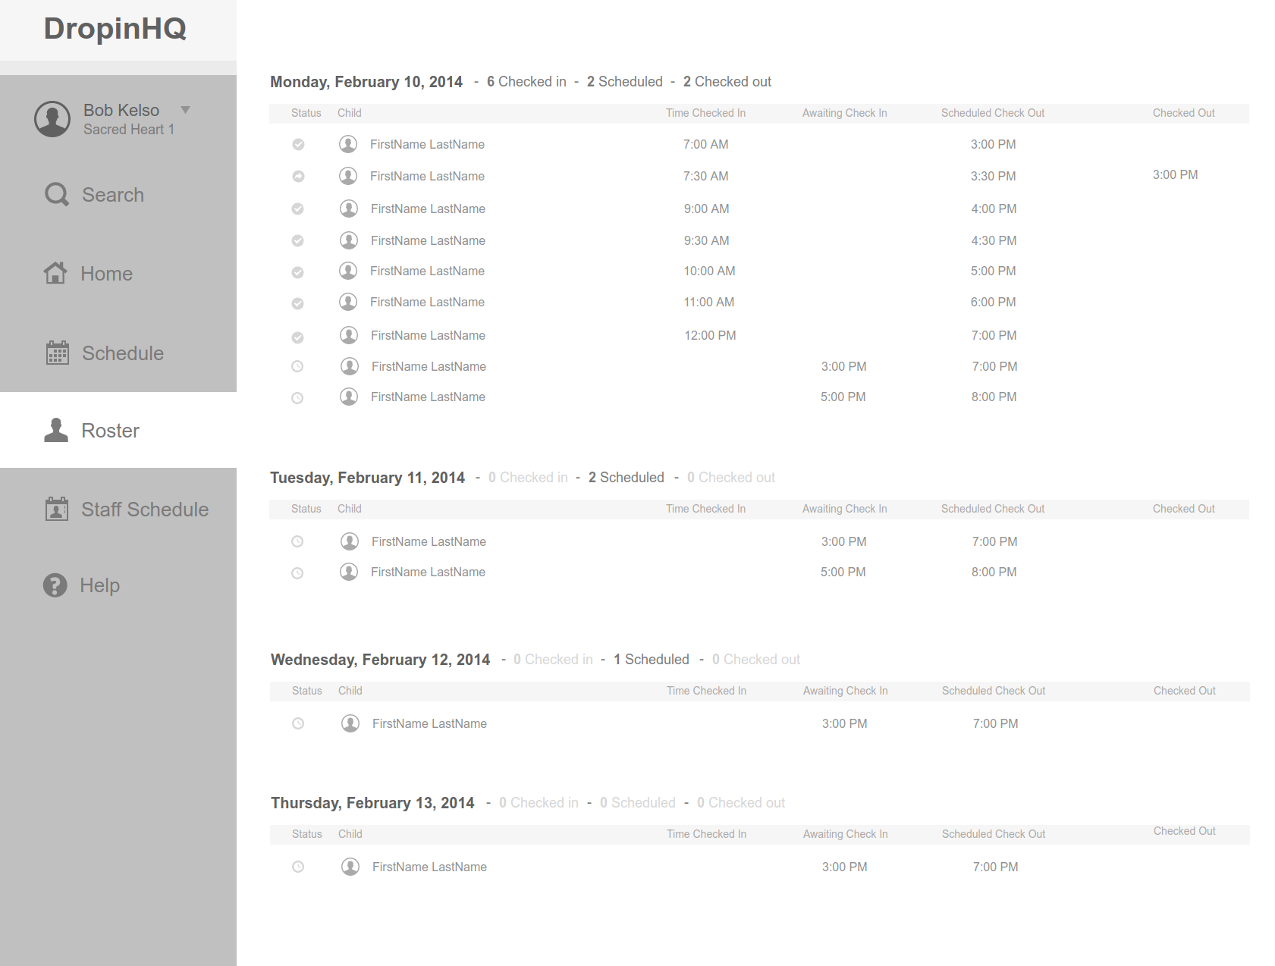Image resolution: width=1275 pixels, height=966 pixels.
Task: Expand the dropdown arrow beside Bob Kelso
Action: click(185, 110)
